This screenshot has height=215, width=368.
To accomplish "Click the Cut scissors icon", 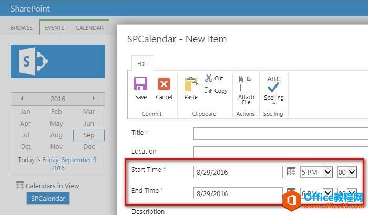I will 208,78.
